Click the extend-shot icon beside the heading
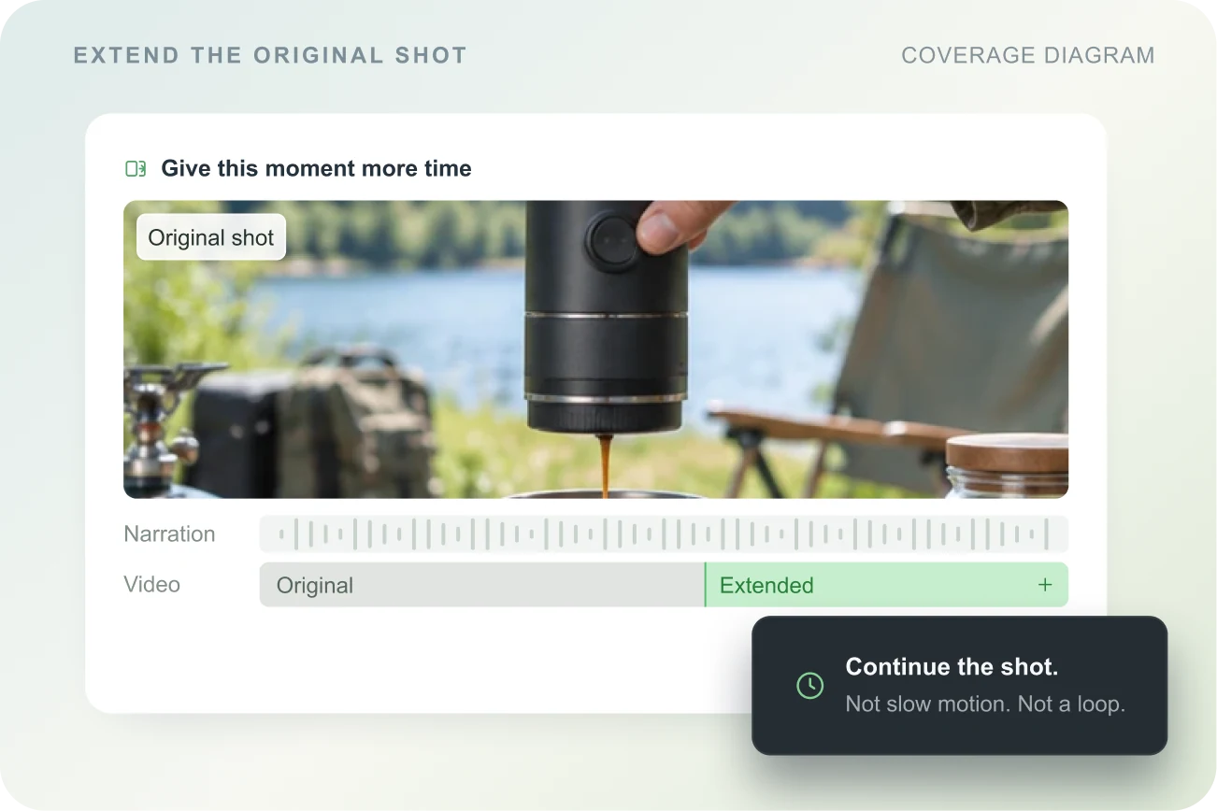This screenshot has height=811, width=1217. (136, 169)
